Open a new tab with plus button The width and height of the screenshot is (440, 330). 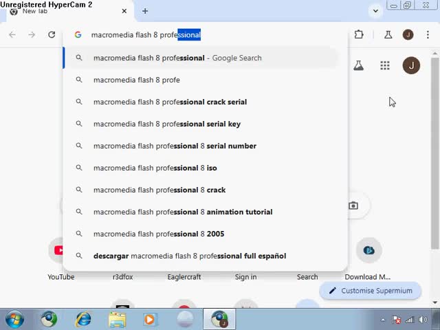pyautogui.click(x=145, y=11)
